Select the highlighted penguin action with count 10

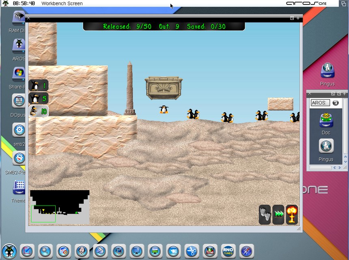coord(39,111)
